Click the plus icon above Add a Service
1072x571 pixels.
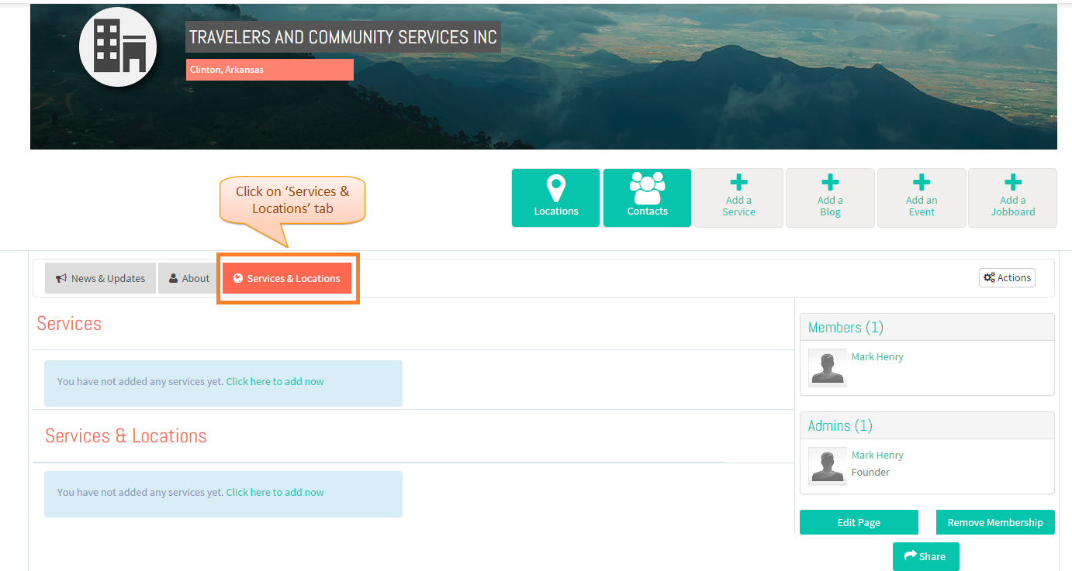(x=738, y=182)
